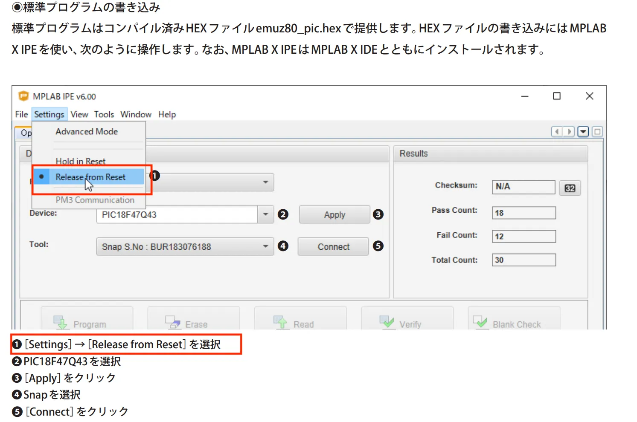637x422 pixels.
Task: Click the Pass Count field showing 18
Action: pyautogui.click(x=524, y=213)
